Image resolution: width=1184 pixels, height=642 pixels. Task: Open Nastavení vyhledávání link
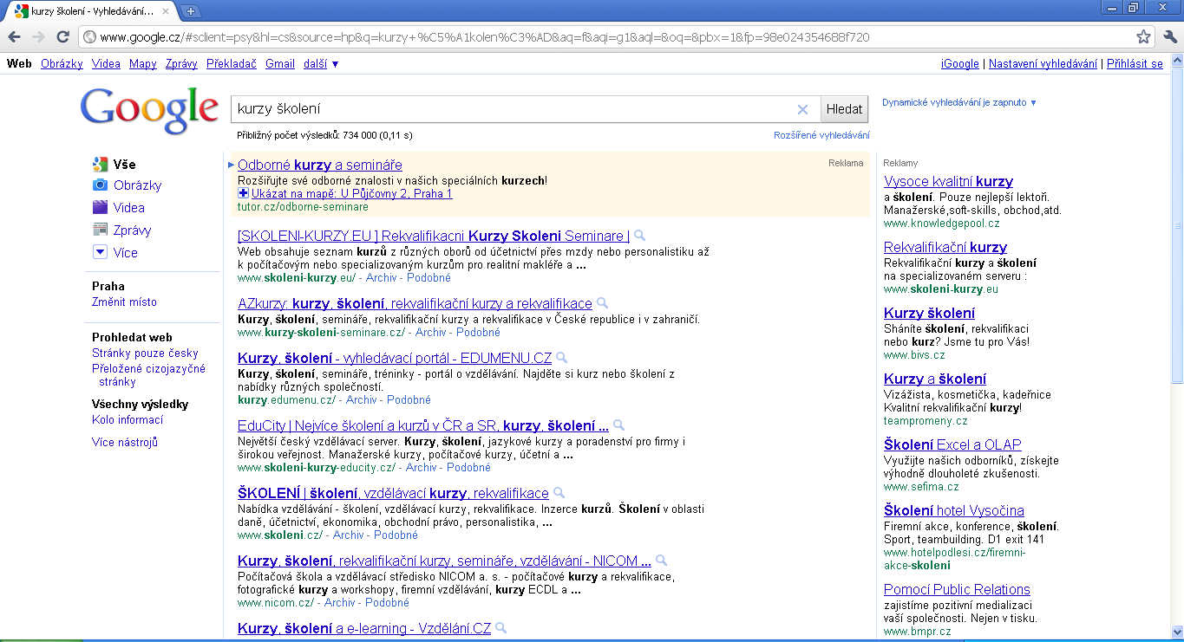pos(1043,64)
